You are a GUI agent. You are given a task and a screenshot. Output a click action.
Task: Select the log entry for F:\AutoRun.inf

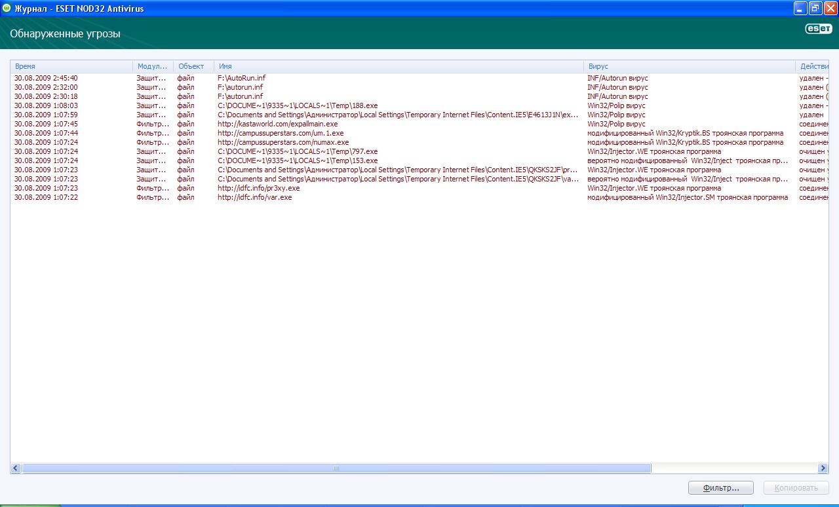pyautogui.click(x=419, y=78)
